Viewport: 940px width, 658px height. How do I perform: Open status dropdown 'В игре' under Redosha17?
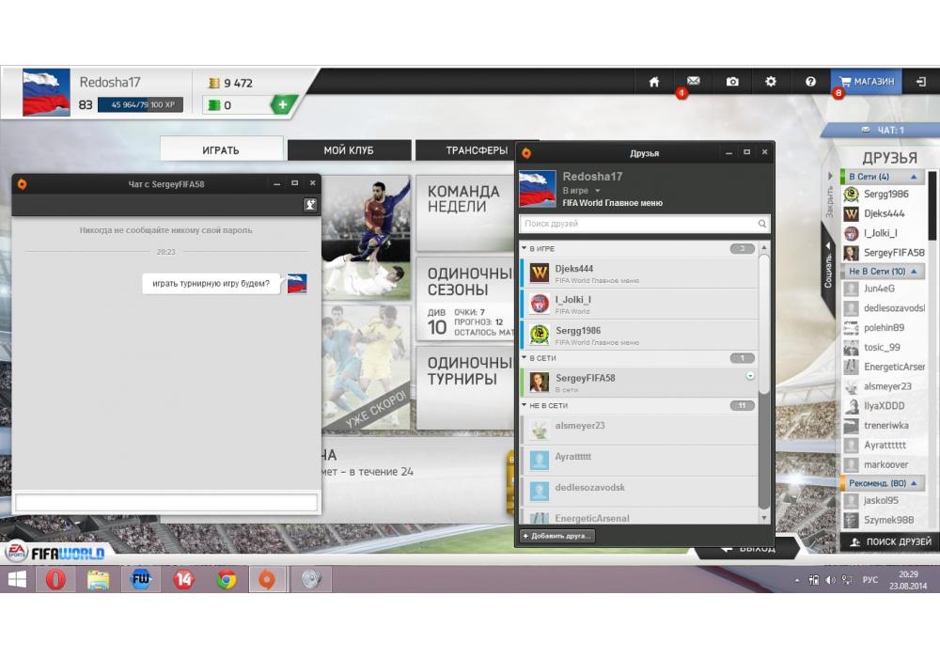597,191
